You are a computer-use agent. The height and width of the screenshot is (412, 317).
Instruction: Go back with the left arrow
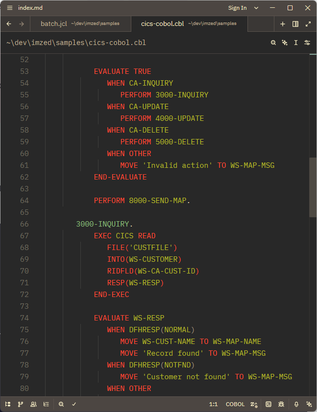point(9,24)
